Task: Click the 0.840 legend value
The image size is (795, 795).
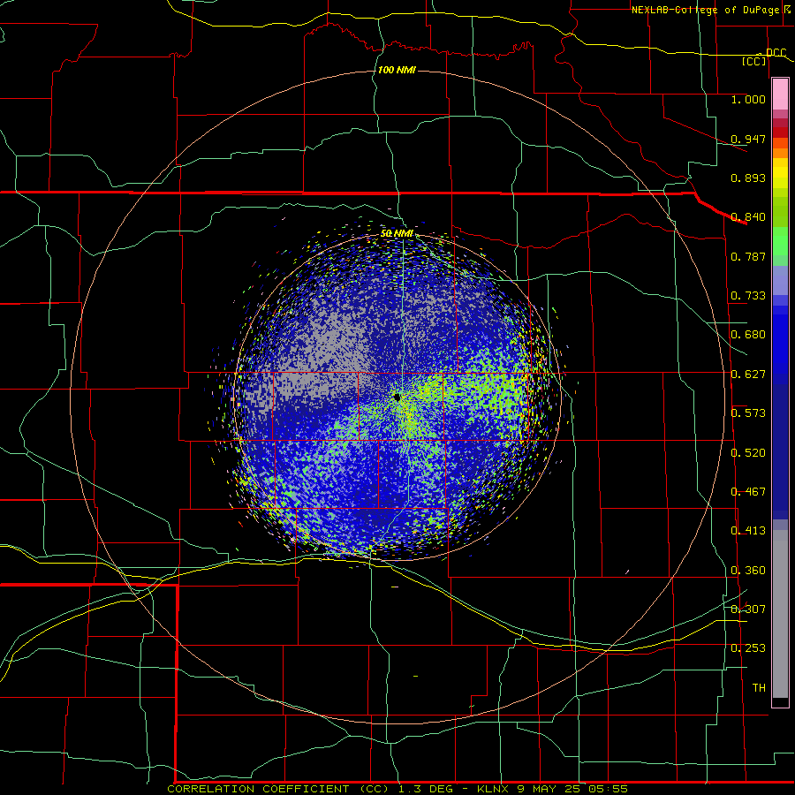Action: (748, 217)
